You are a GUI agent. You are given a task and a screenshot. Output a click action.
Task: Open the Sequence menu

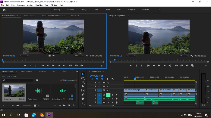[20, 5]
